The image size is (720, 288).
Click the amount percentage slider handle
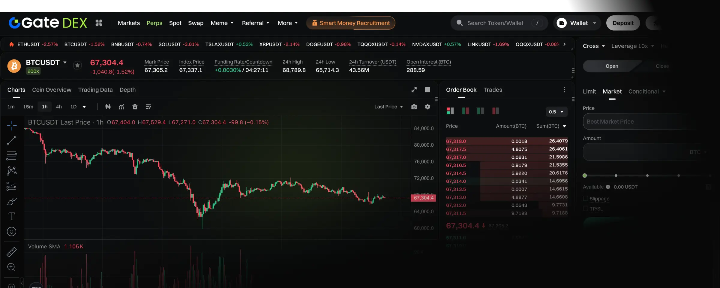point(585,175)
